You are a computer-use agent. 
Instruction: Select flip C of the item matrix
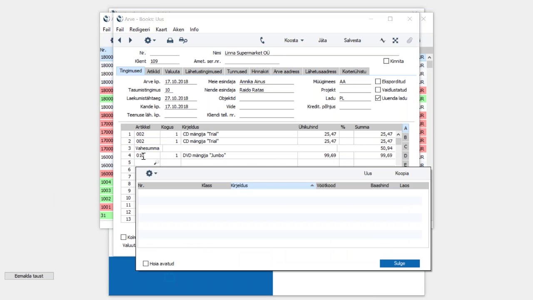406,147
